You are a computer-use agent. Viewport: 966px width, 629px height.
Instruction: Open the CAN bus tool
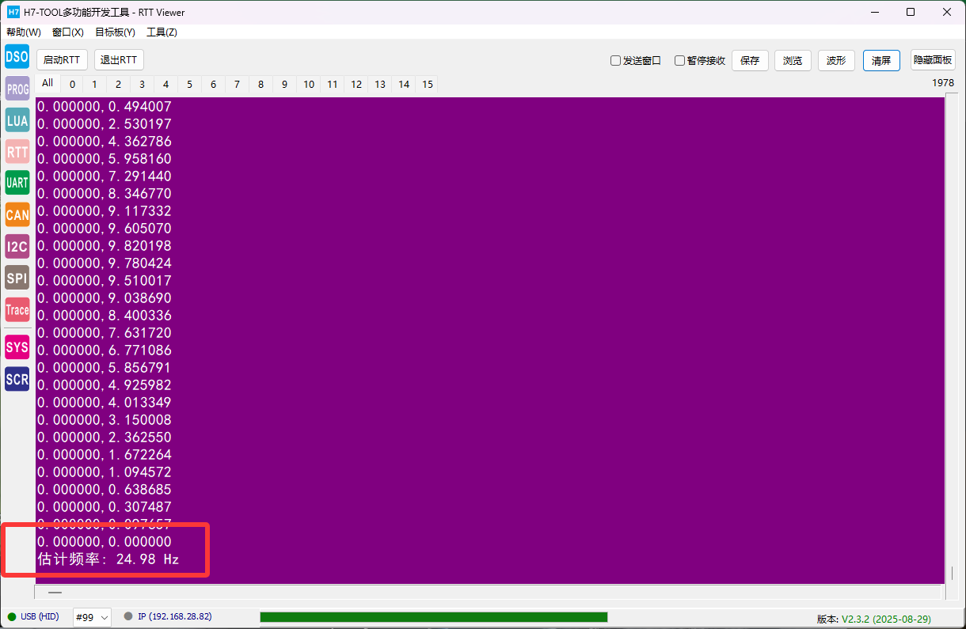pyautogui.click(x=17, y=214)
